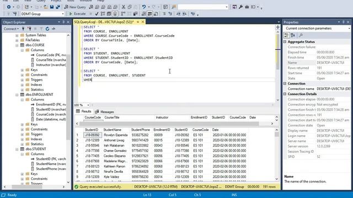Image resolution: width=353 pixels, height=198 pixels.
Task: Click the New Query button
Action: [75, 7]
